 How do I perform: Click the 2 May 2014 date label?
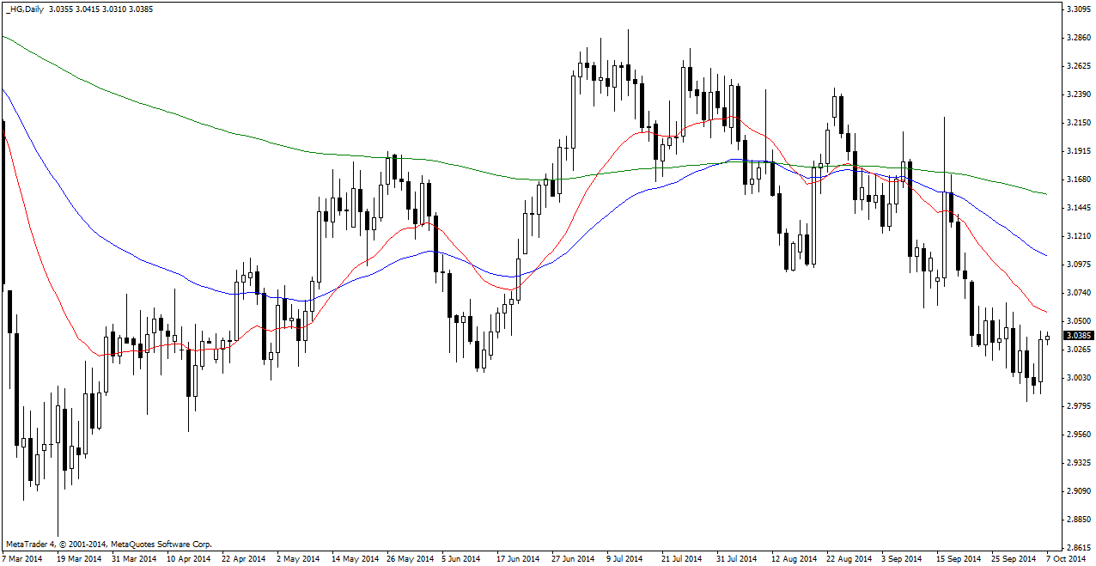click(x=296, y=558)
